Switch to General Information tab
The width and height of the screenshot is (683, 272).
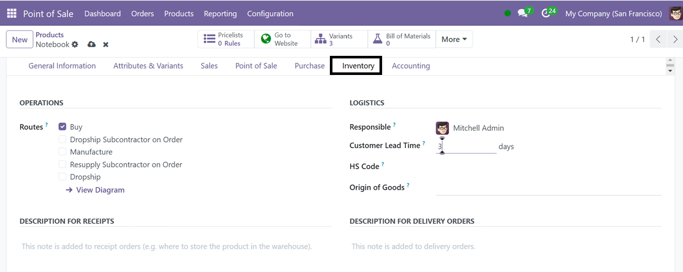click(62, 66)
